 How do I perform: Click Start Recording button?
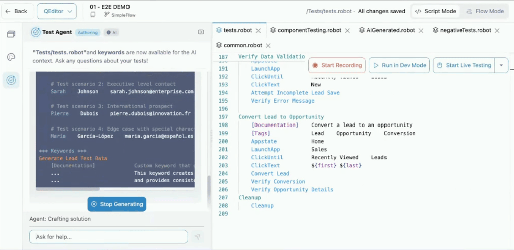pos(337,65)
